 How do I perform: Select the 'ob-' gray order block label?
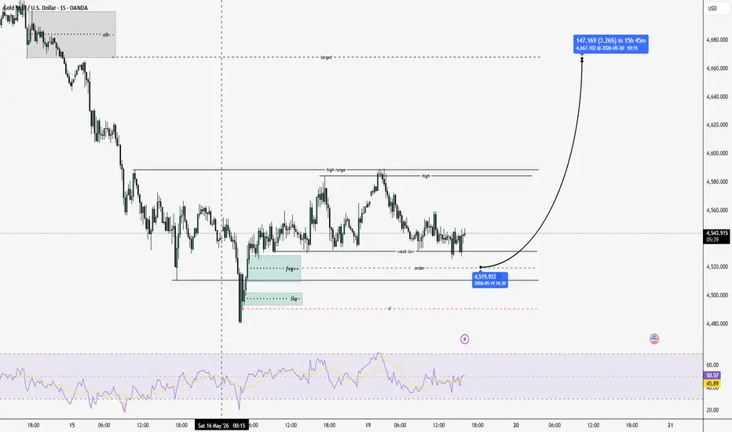tap(107, 35)
